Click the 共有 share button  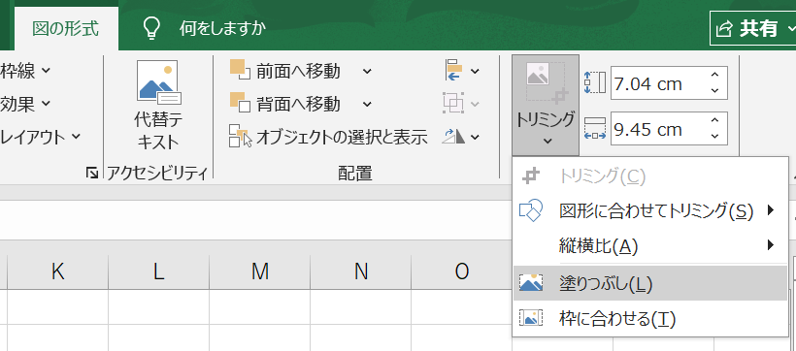[x=753, y=28]
